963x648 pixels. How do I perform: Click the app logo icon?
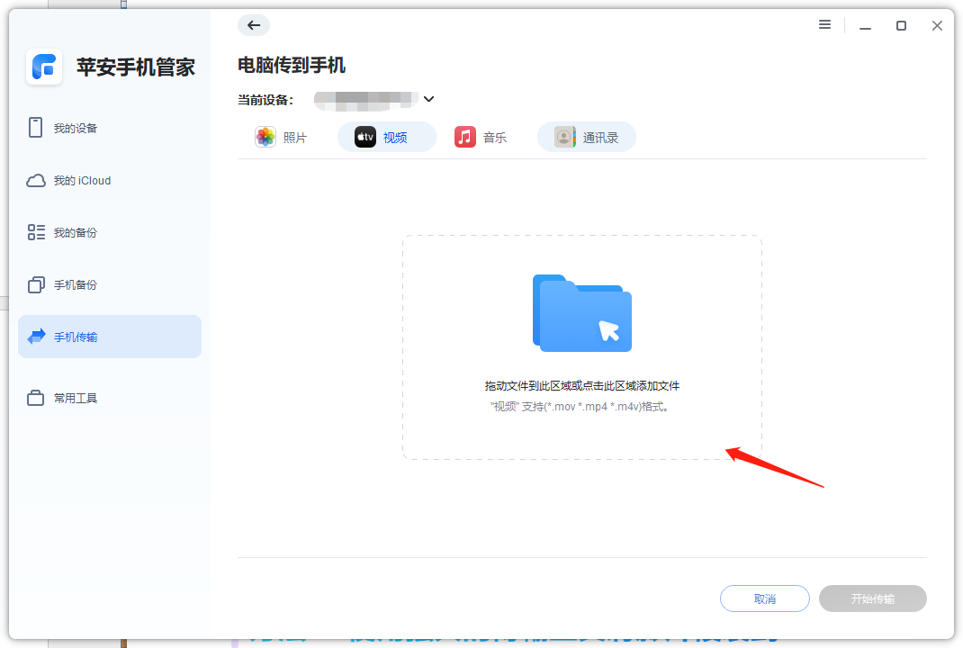[43, 67]
